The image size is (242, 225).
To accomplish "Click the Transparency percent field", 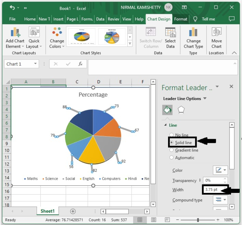I will coord(213,180).
